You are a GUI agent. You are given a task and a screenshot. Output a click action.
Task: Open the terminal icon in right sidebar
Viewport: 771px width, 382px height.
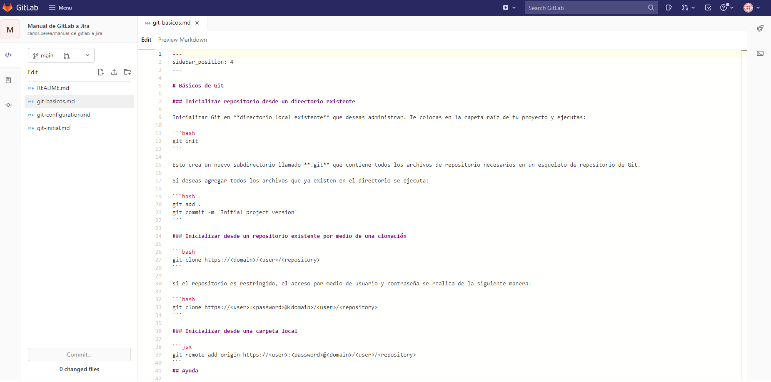tap(760, 53)
